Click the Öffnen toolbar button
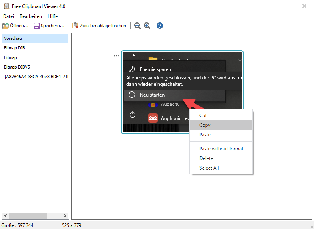 [x=16, y=26]
